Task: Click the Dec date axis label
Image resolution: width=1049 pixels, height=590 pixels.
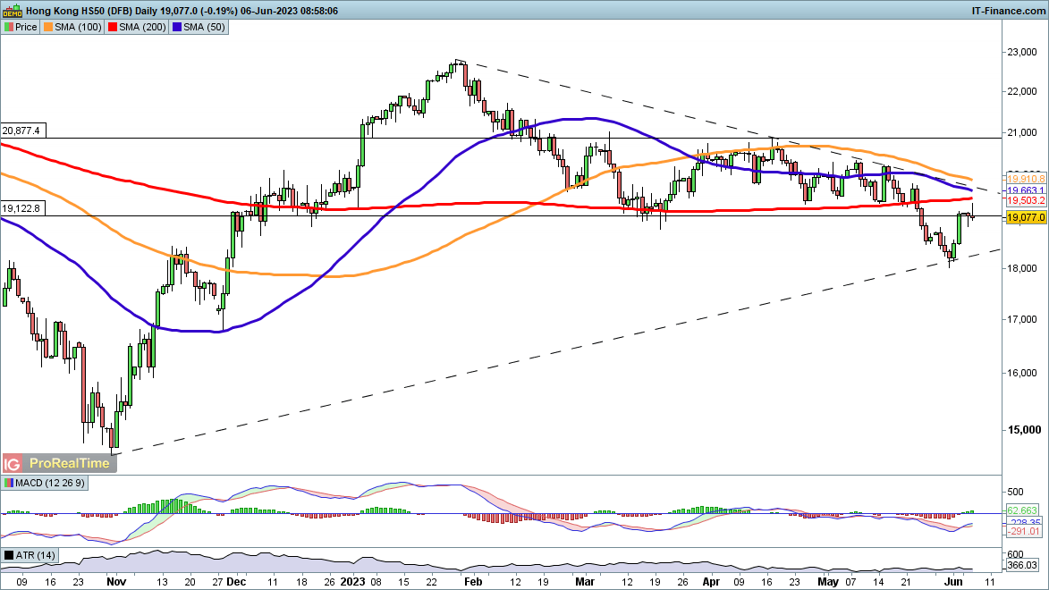Action: pos(236,581)
